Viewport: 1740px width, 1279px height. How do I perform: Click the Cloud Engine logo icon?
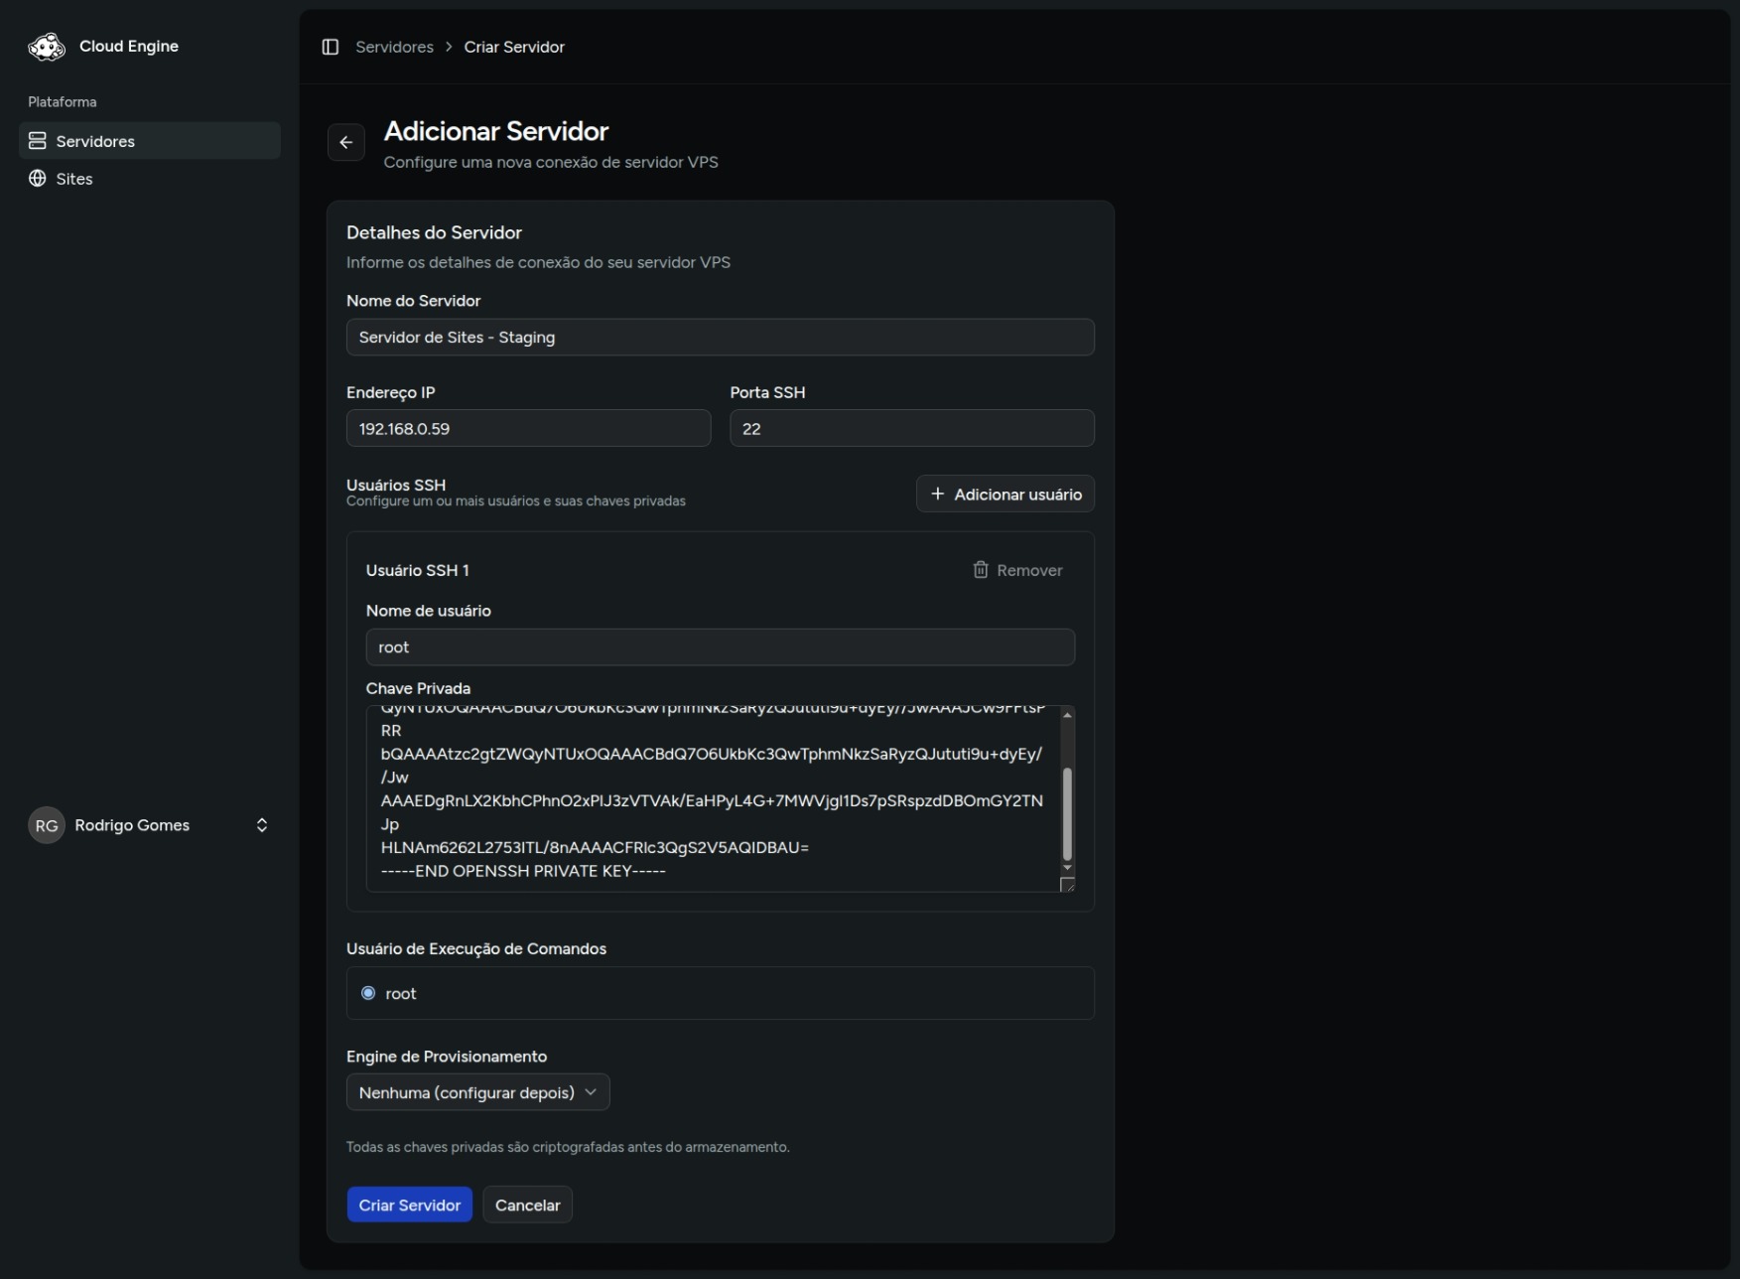[x=47, y=47]
